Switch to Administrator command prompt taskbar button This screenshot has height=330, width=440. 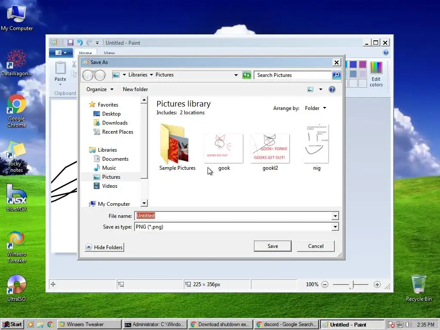[x=155, y=324]
